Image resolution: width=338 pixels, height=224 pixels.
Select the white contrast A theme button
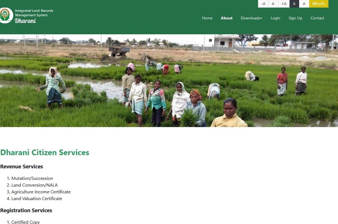(304, 4)
